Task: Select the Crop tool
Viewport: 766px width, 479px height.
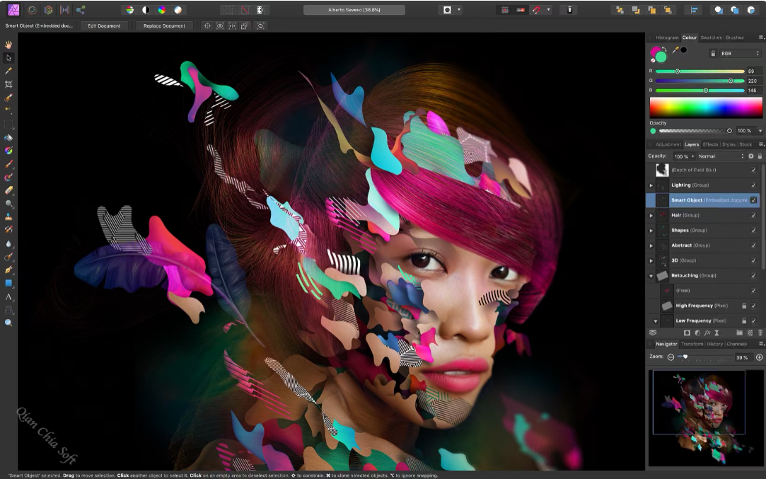Action: point(8,84)
